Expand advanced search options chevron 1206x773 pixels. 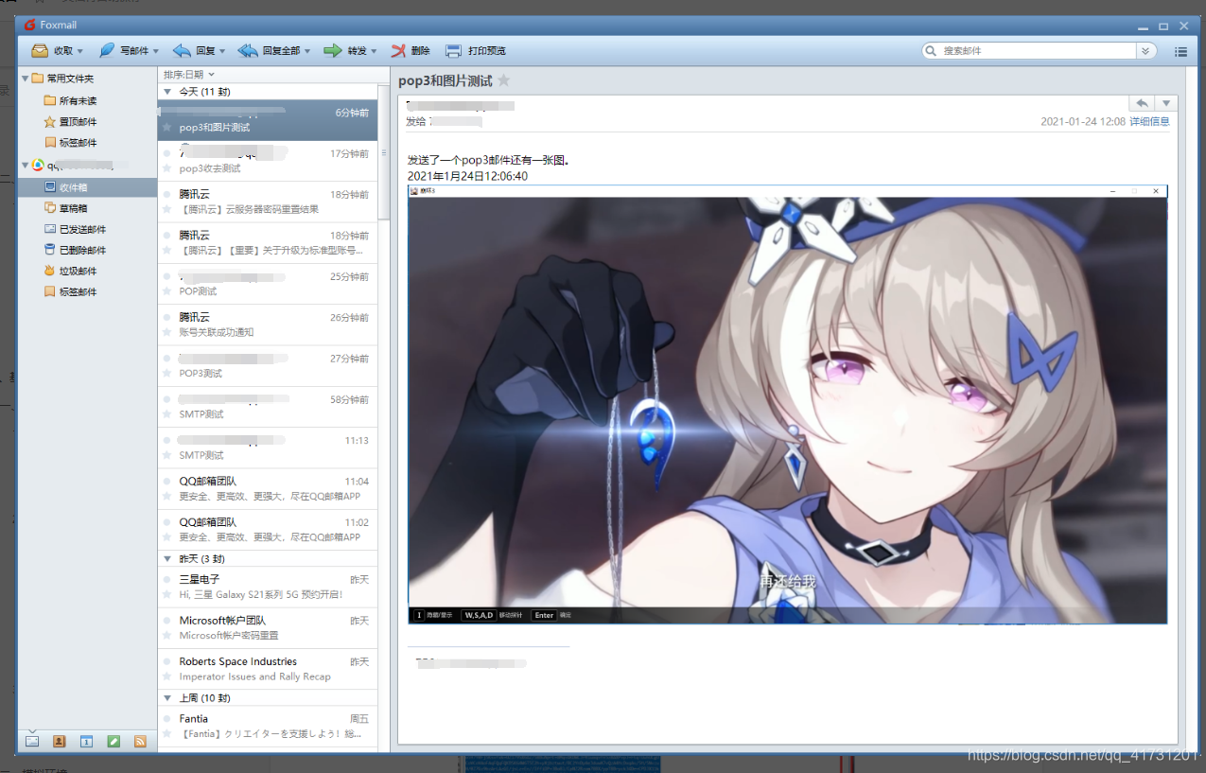point(1146,51)
